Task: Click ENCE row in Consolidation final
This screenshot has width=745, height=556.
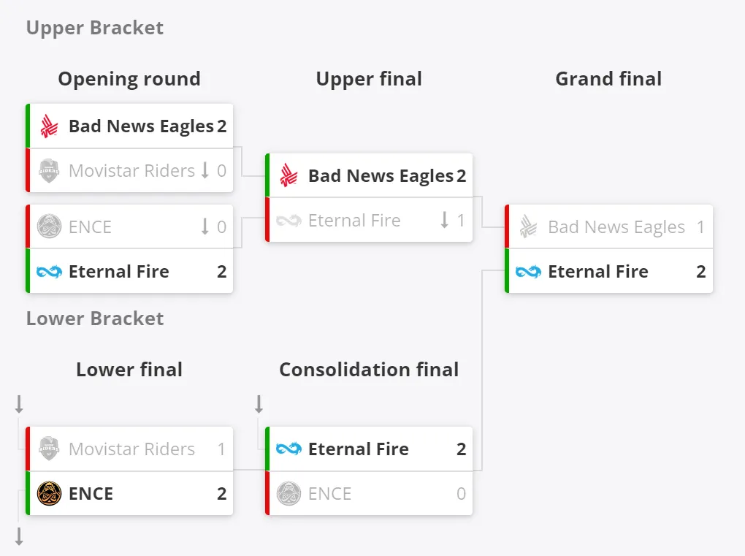Action: tap(369, 493)
